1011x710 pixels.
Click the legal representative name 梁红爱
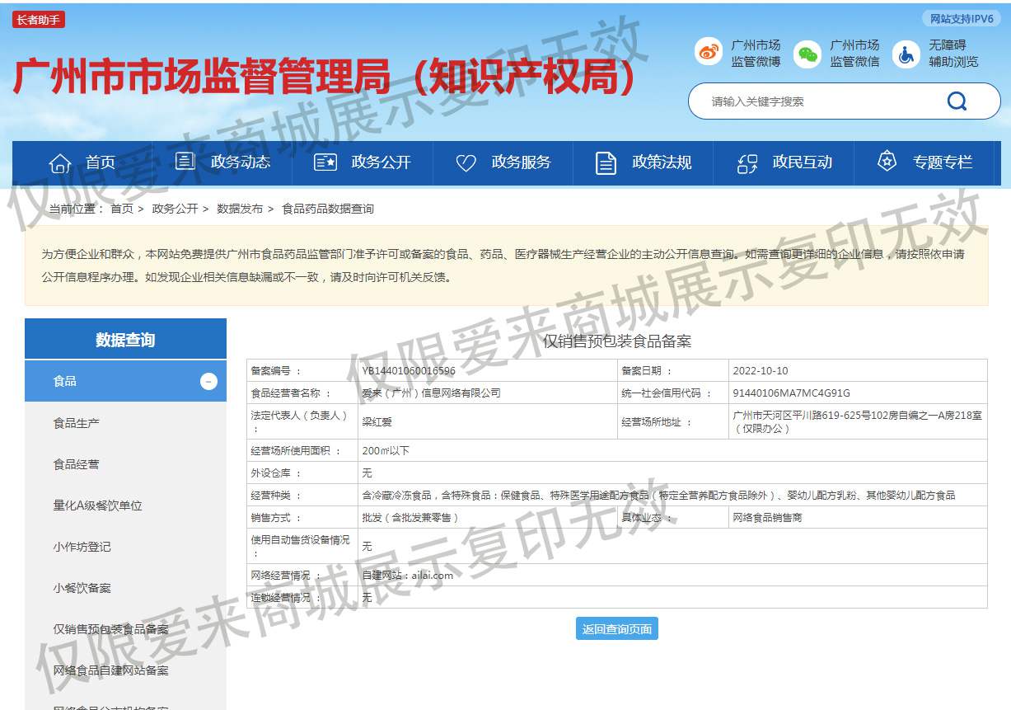coord(377,421)
